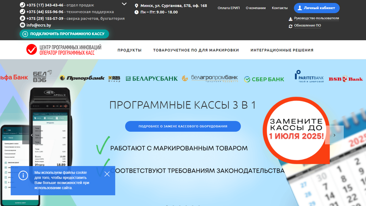
Task: Click the Приорбанк logo
Action: 82,78
